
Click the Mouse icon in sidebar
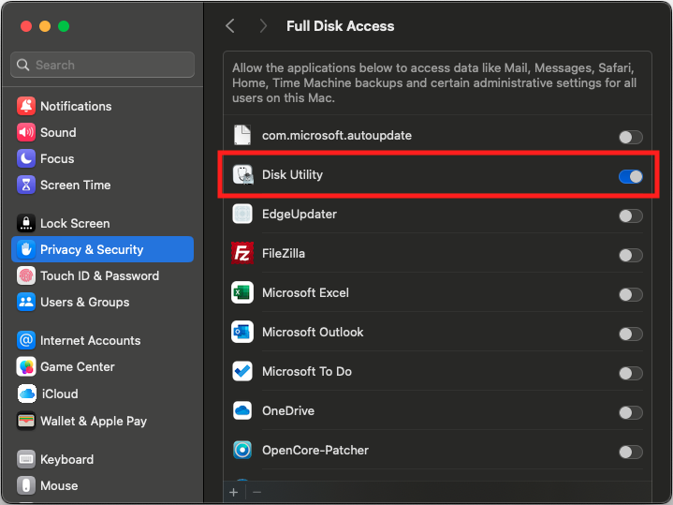tap(26, 485)
